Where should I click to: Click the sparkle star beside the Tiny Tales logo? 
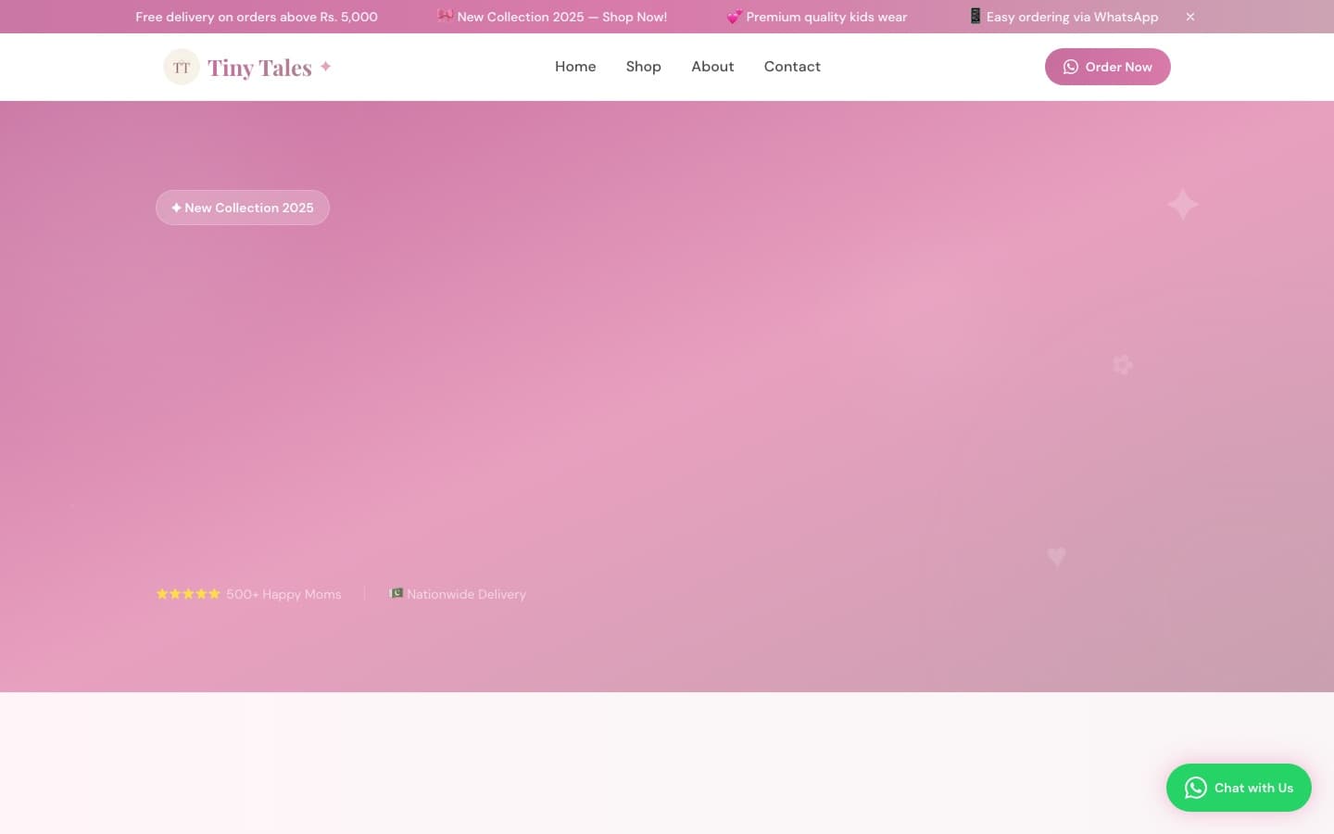coord(325,66)
